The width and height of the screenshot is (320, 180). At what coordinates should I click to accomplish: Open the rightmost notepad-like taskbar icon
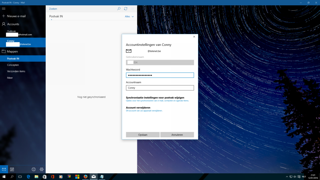point(102,177)
